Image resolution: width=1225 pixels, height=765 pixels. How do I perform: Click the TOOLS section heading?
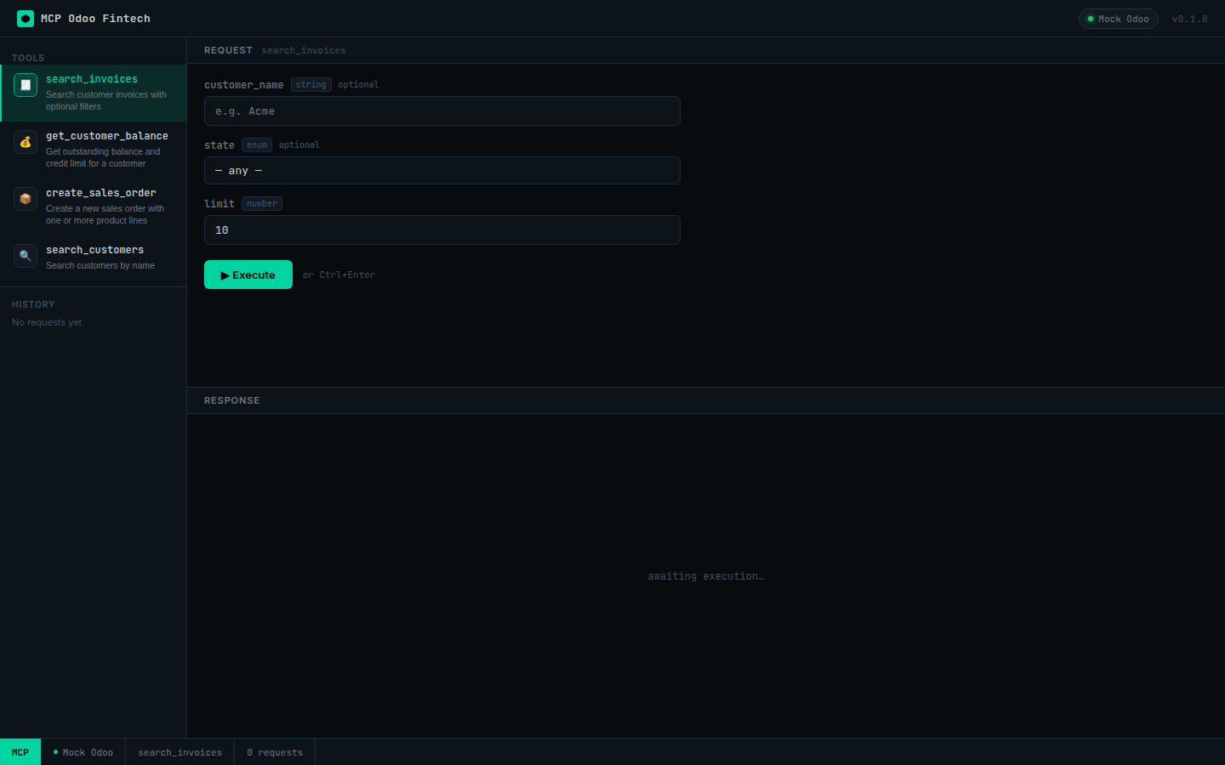point(28,58)
